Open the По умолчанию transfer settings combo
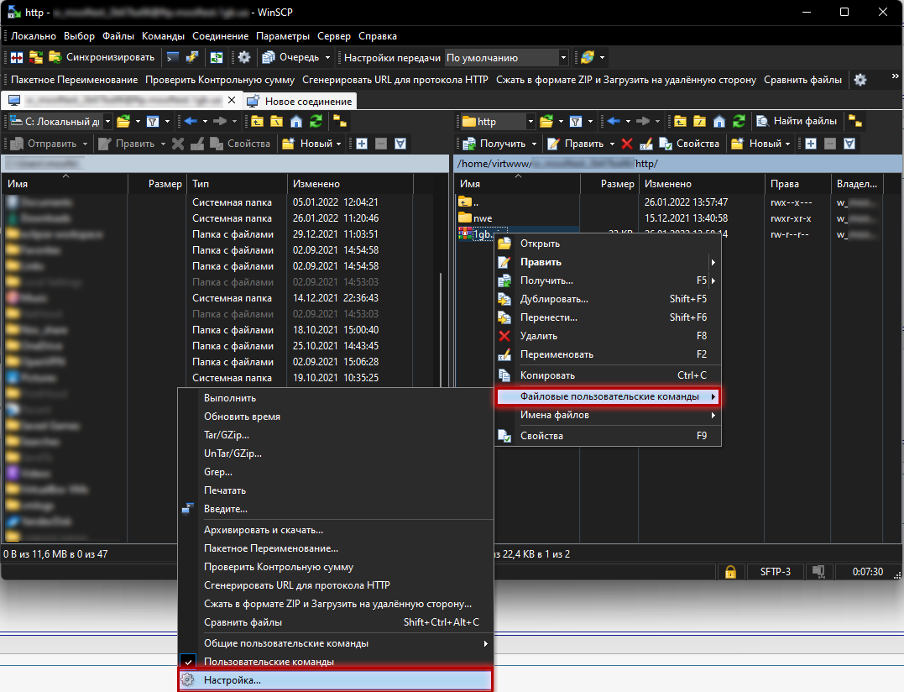The height and width of the screenshot is (692, 904). 507,58
